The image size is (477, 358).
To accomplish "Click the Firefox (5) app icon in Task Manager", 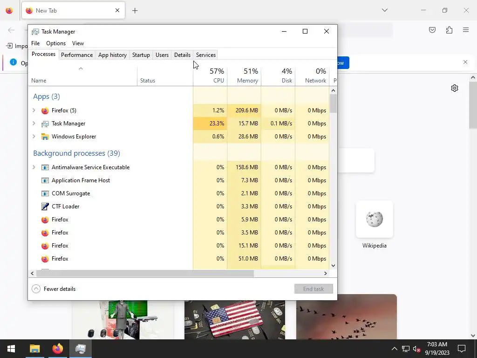I will (45, 110).
